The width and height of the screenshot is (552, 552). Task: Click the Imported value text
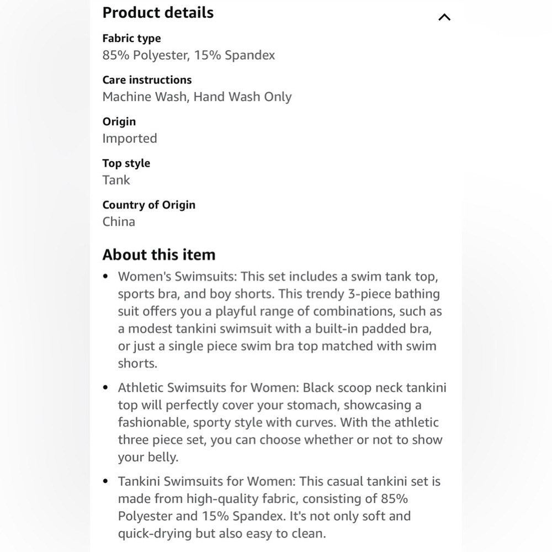pos(130,139)
